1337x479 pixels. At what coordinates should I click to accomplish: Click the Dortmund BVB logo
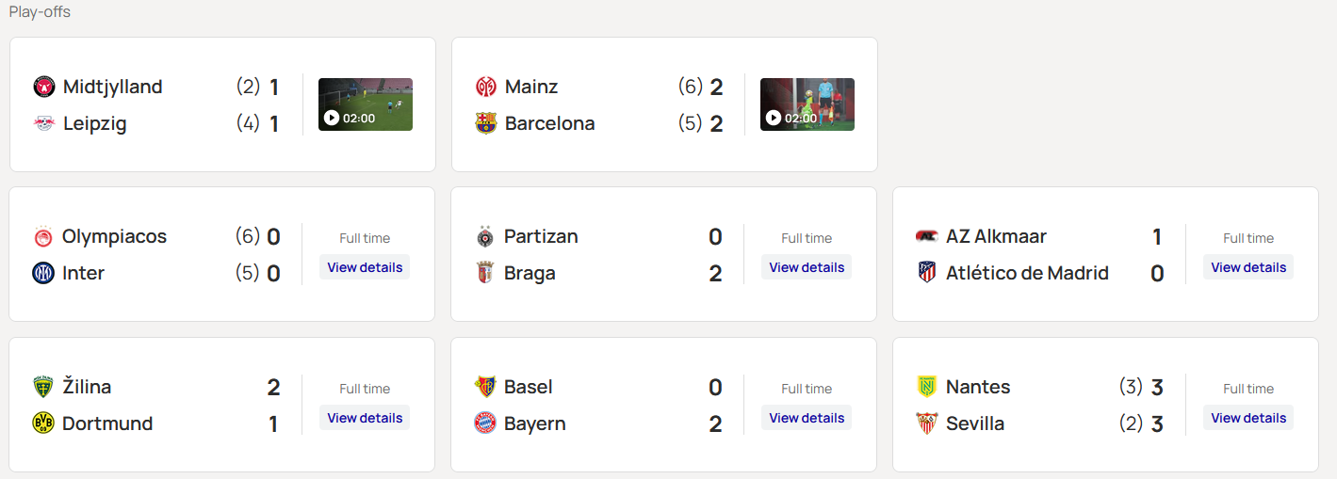[43, 423]
